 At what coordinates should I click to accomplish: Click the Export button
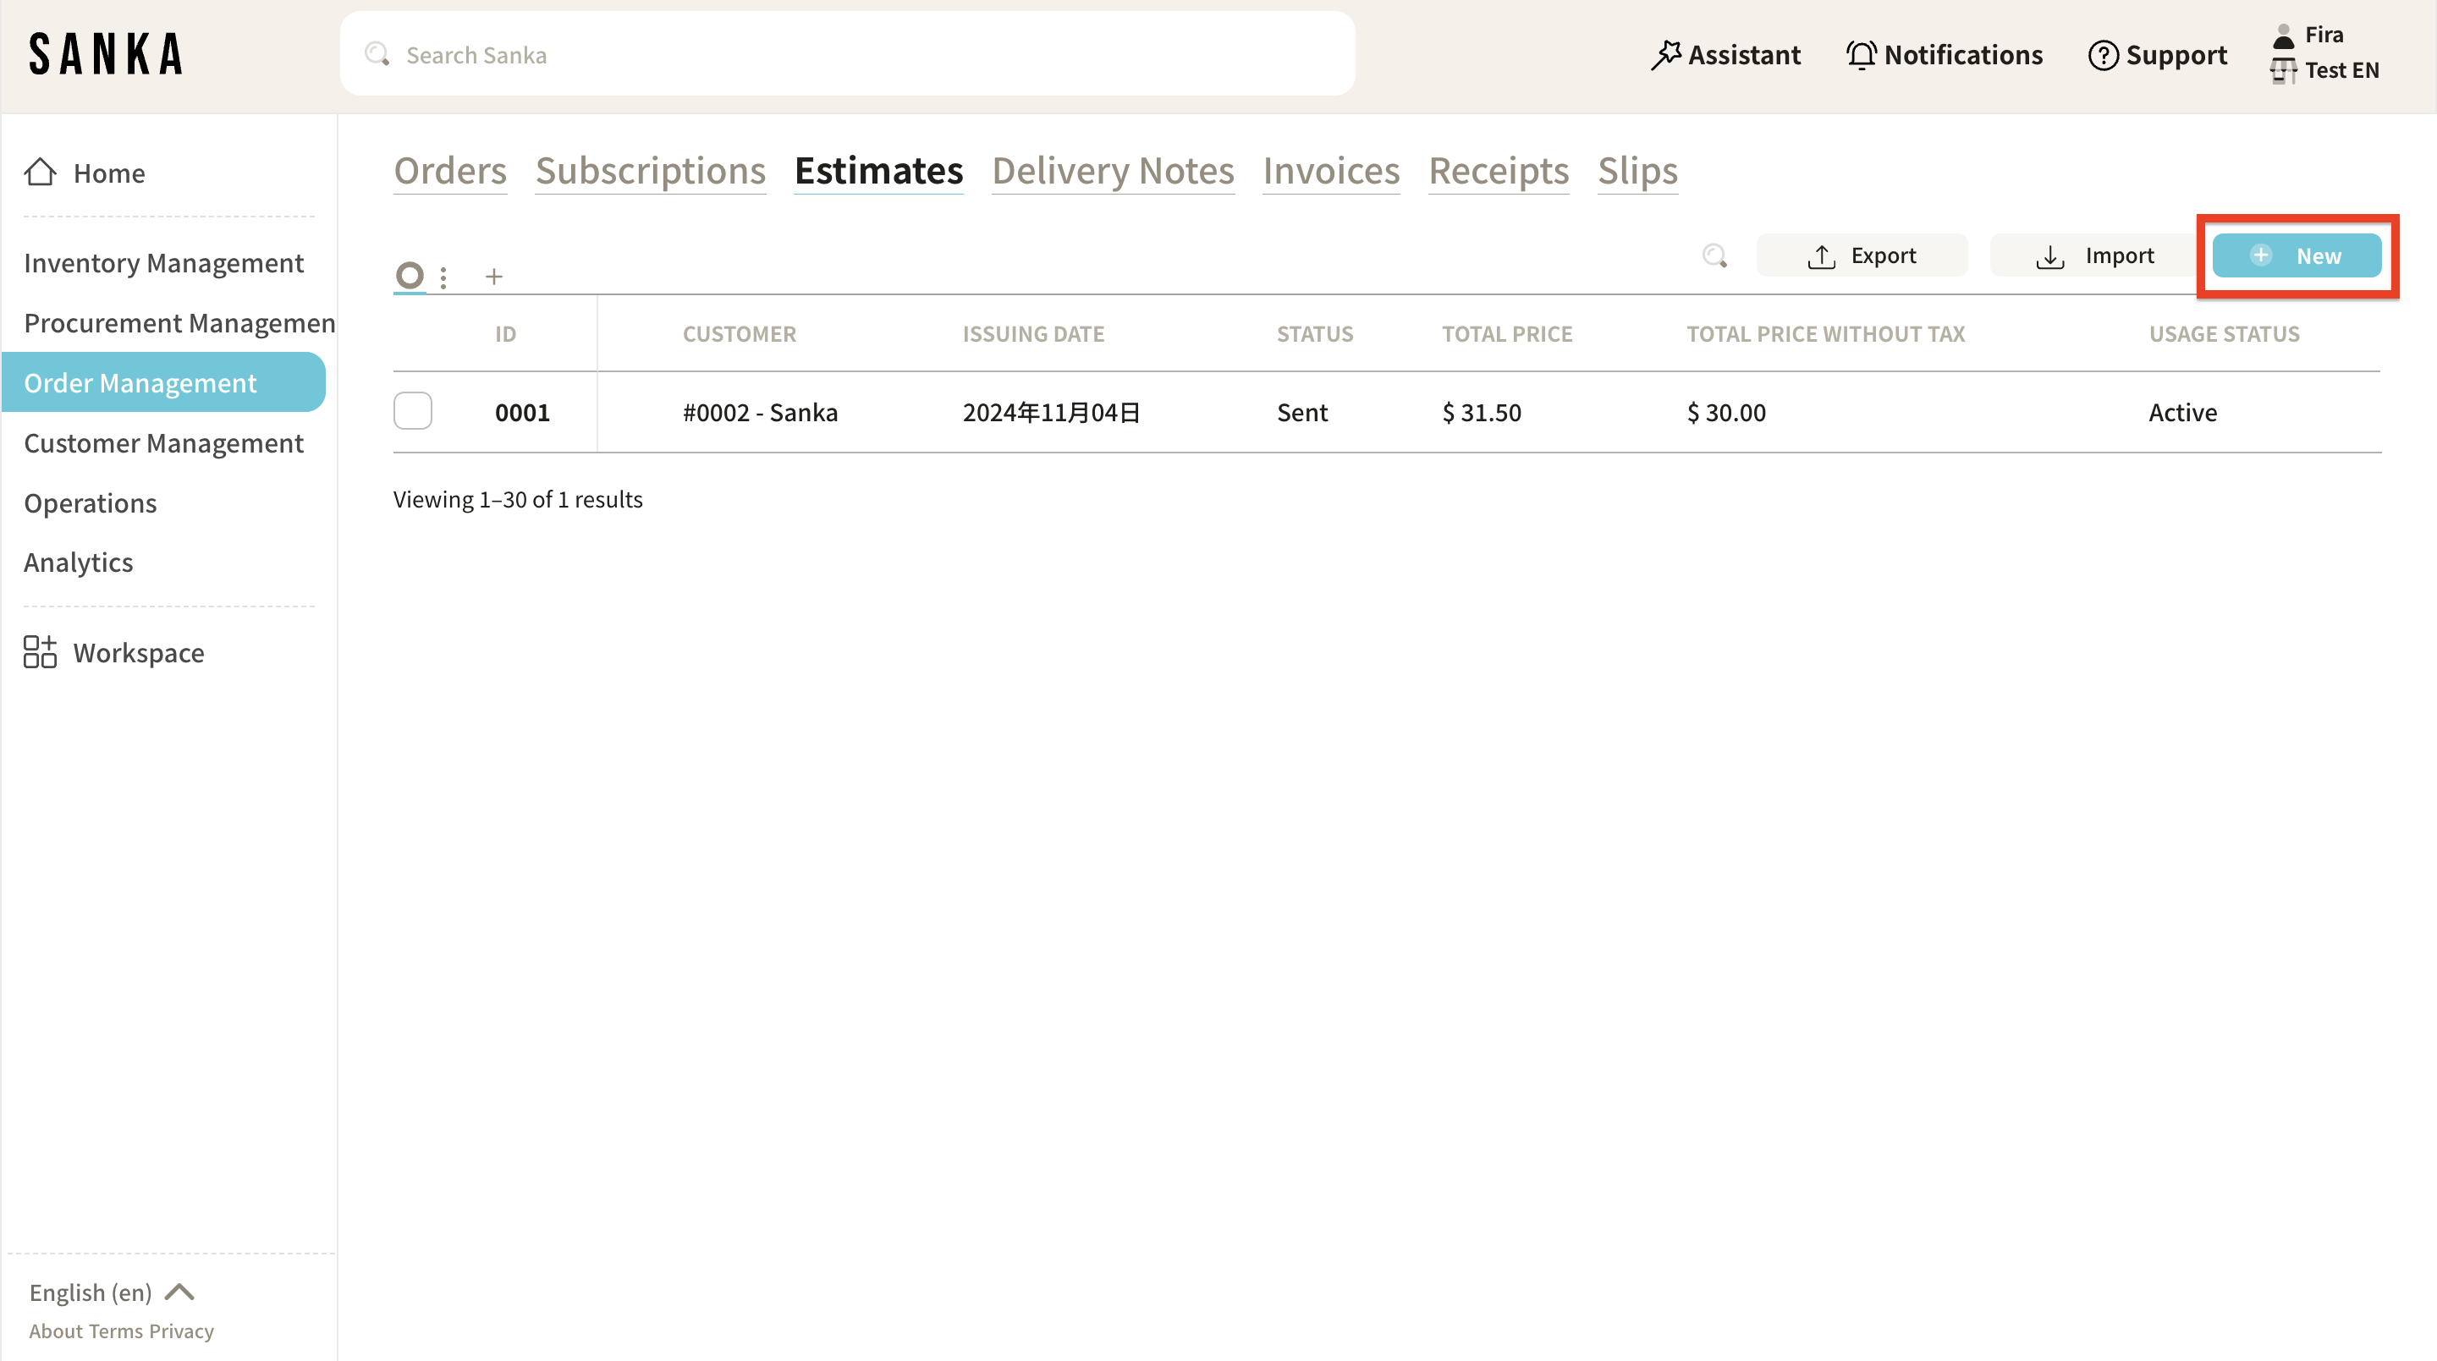coord(1861,255)
